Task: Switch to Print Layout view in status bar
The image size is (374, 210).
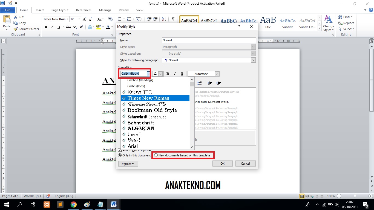Action: (x=302, y=196)
